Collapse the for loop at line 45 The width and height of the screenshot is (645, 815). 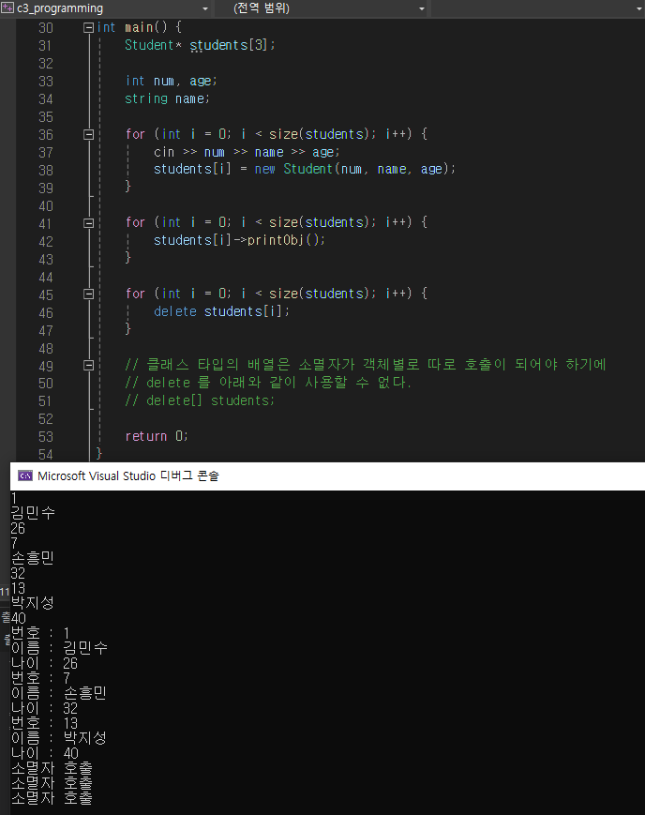tap(88, 294)
